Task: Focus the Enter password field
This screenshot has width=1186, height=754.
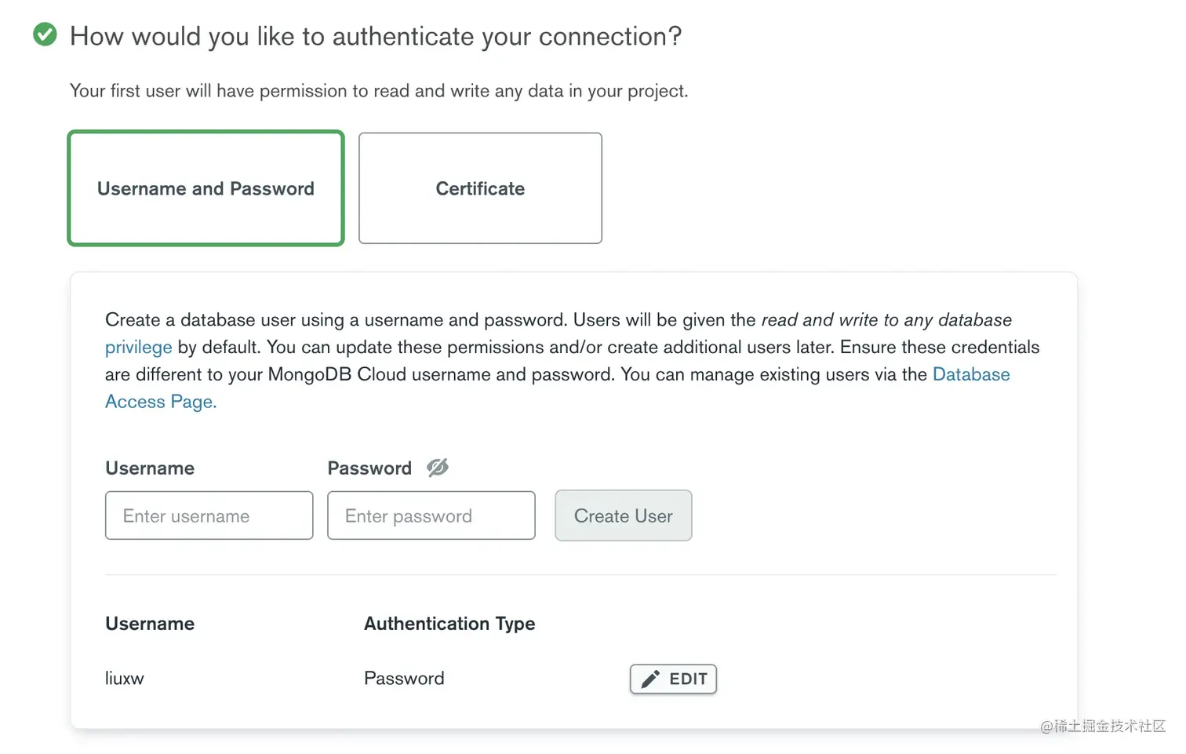Action: tap(431, 515)
